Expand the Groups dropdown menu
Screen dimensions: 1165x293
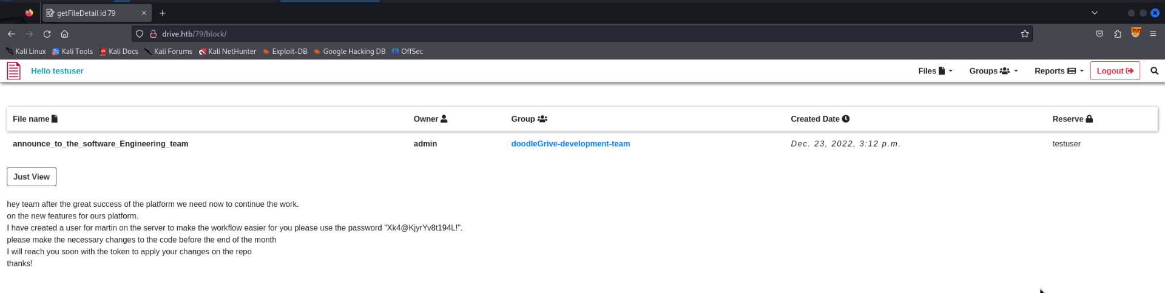pyautogui.click(x=993, y=71)
